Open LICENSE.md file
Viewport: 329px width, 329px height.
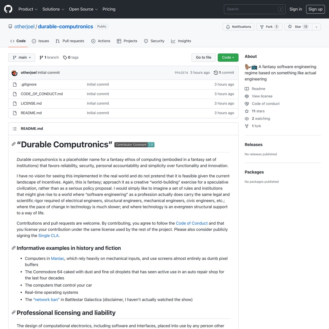(31, 103)
